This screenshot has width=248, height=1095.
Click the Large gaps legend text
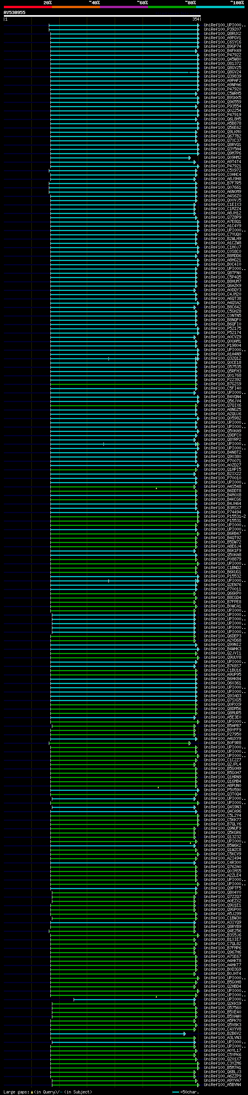point(48,1092)
